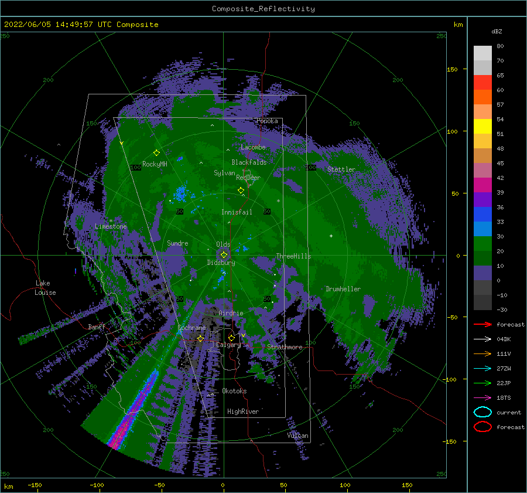Select the white 04DK arrow icon
The image size is (527, 493).
482,339
